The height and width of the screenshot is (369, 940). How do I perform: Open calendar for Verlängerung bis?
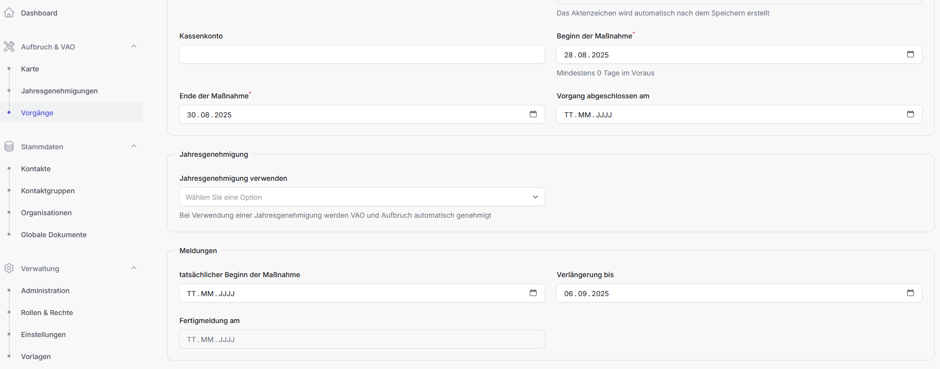point(910,293)
